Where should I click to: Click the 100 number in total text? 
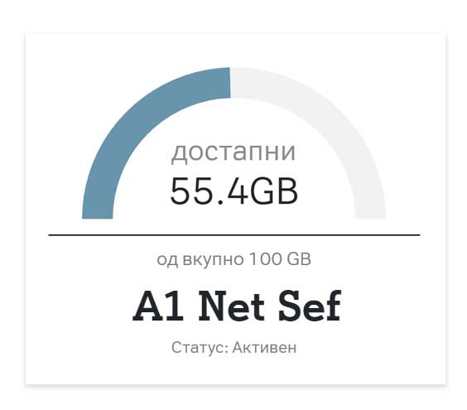(265, 259)
